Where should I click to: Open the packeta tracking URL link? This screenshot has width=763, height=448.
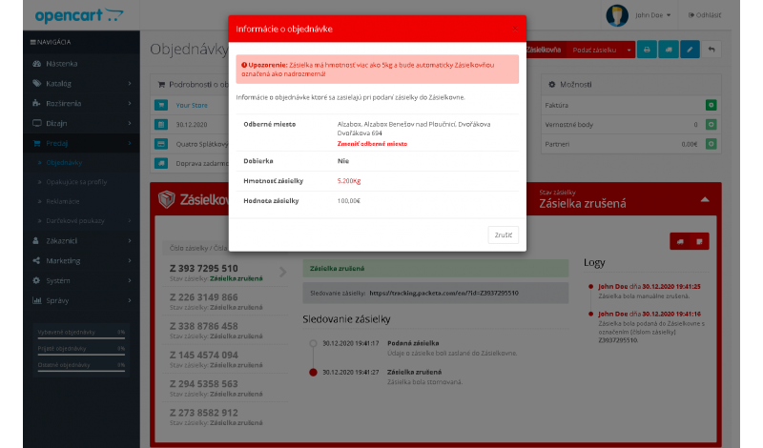443,294
